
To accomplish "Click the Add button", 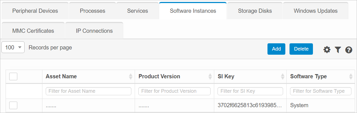I will pos(276,49).
